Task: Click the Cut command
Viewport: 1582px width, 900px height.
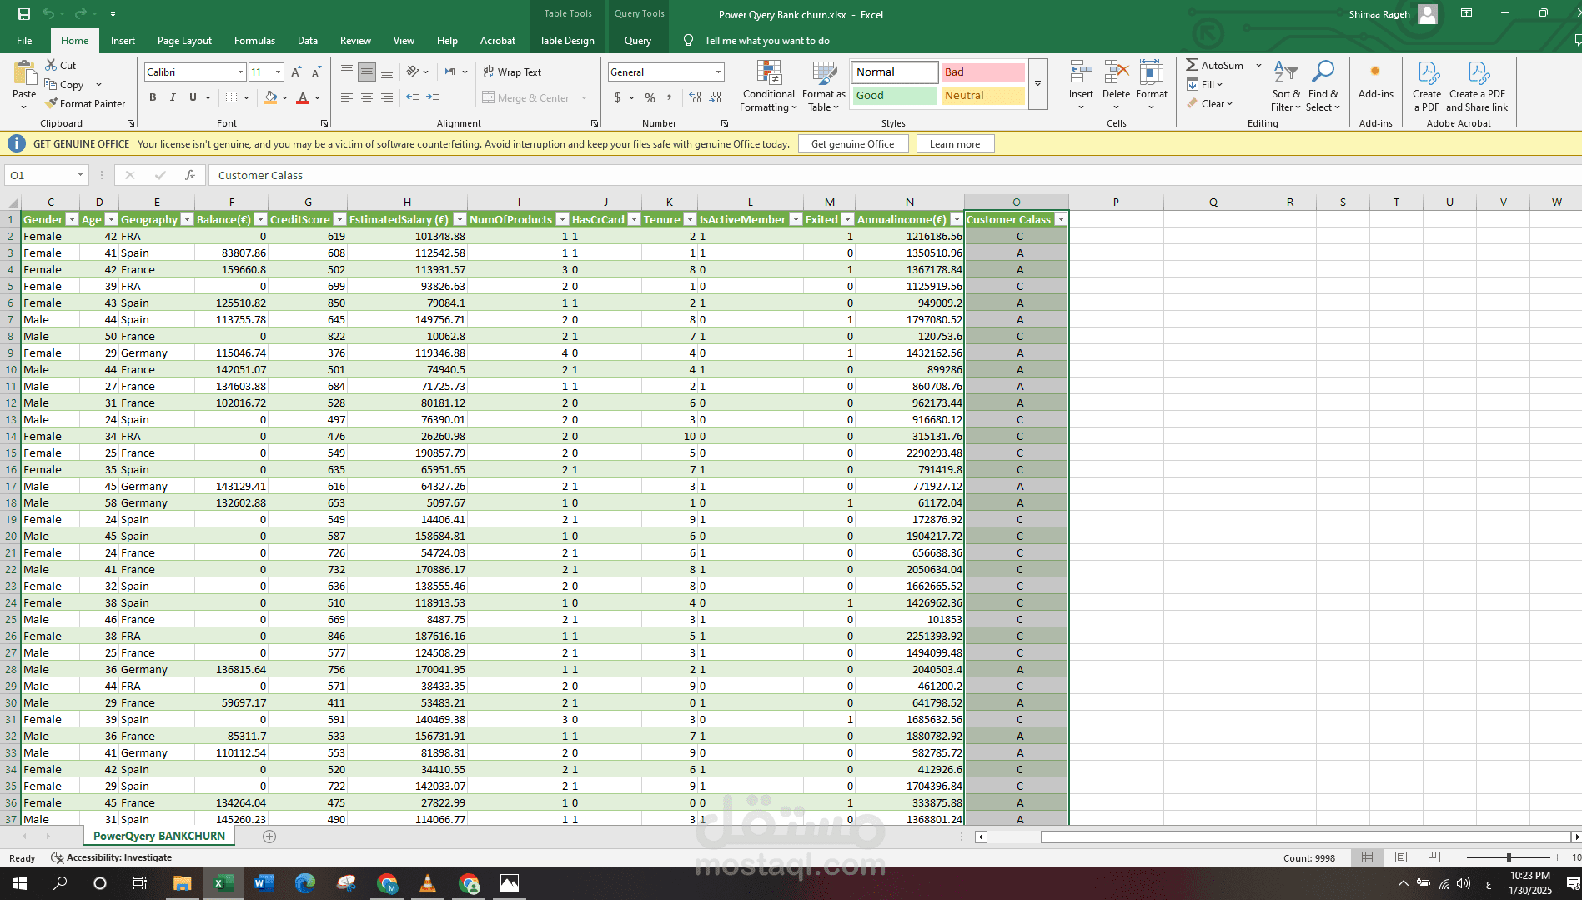Action: [61, 65]
